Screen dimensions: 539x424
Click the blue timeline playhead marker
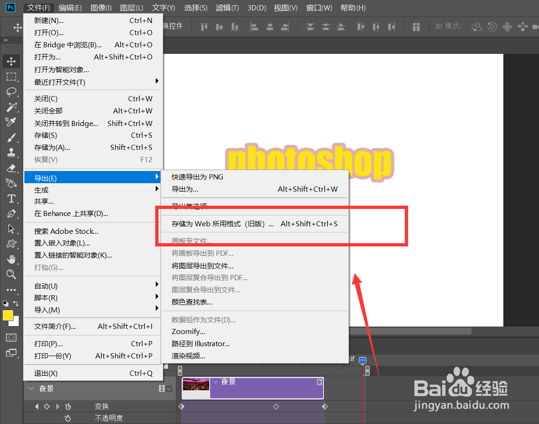coord(362,361)
